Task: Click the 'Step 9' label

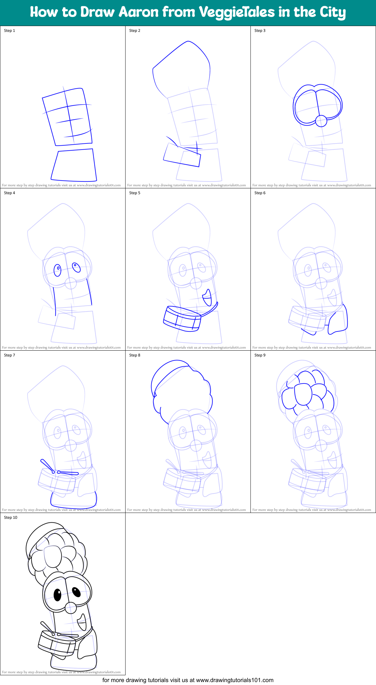Action: tap(260, 355)
